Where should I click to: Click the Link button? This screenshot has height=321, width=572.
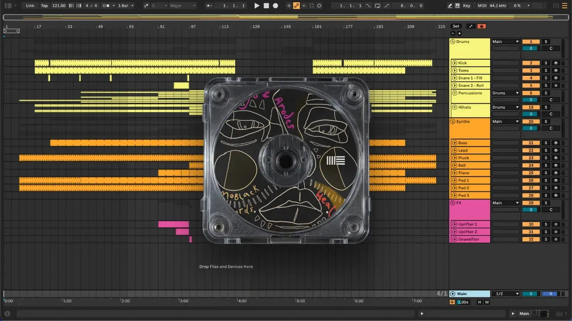click(x=30, y=6)
